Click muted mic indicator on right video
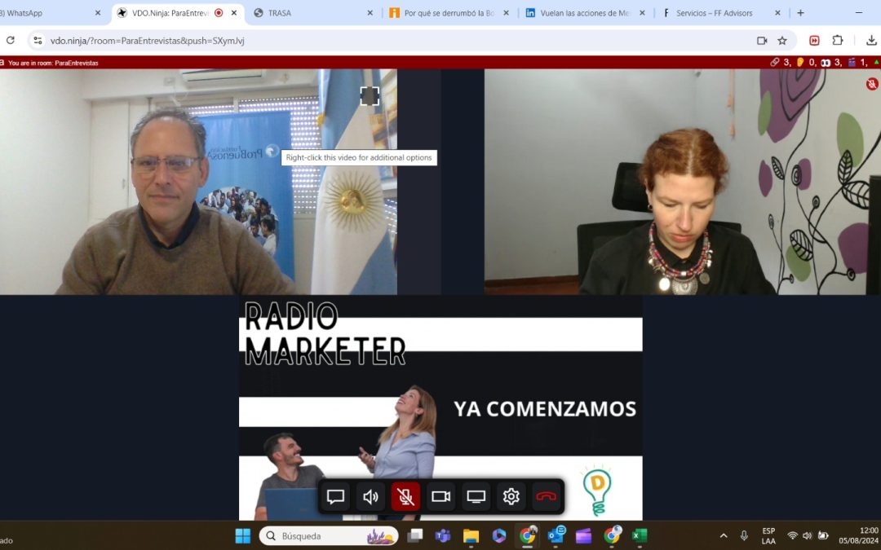 [872, 84]
